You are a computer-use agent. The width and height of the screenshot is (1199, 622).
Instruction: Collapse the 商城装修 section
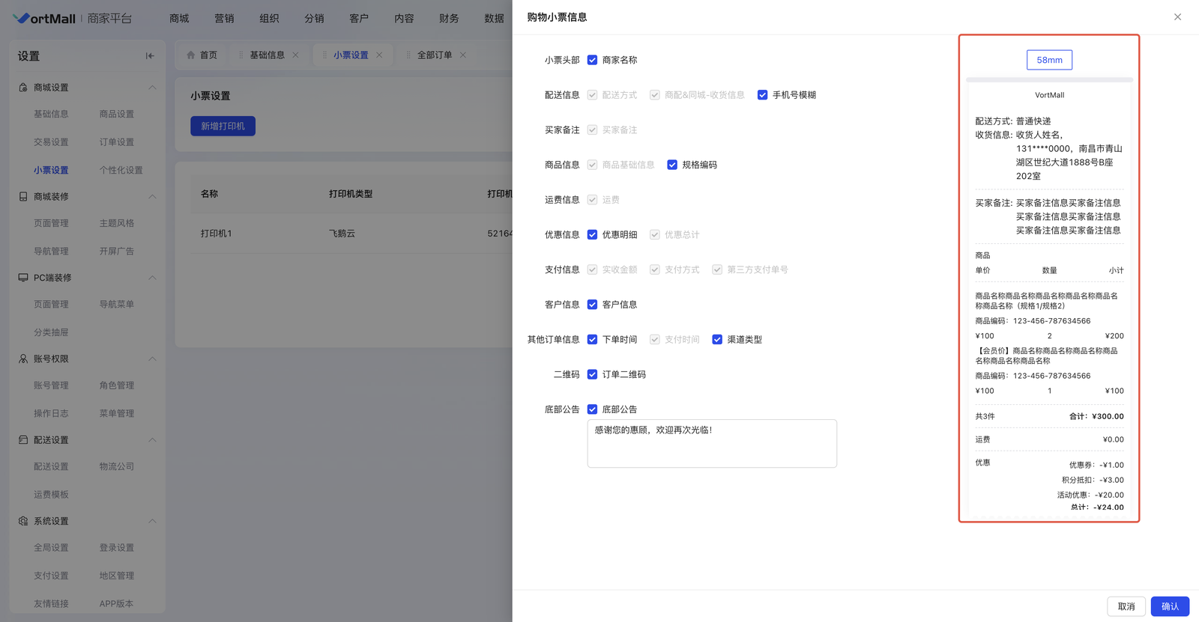click(x=152, y=197)
